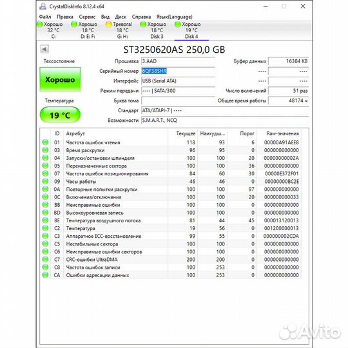Click status circle for attribute C3 row
348x348 pixels.
point(45,236)
